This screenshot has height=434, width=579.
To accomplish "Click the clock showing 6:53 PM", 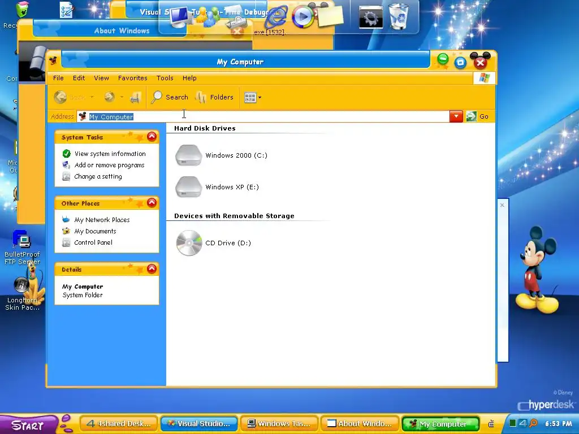I will (x=558, y=424).
